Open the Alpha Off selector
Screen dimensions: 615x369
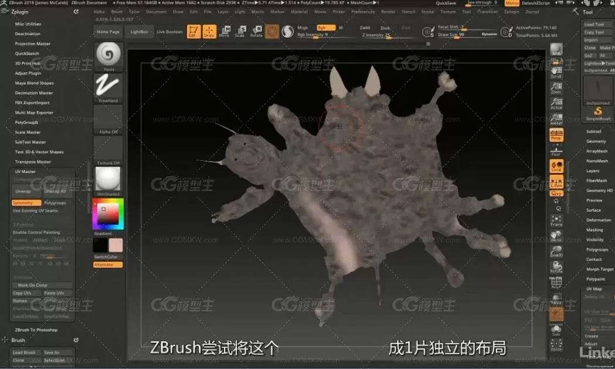point(108,119)
